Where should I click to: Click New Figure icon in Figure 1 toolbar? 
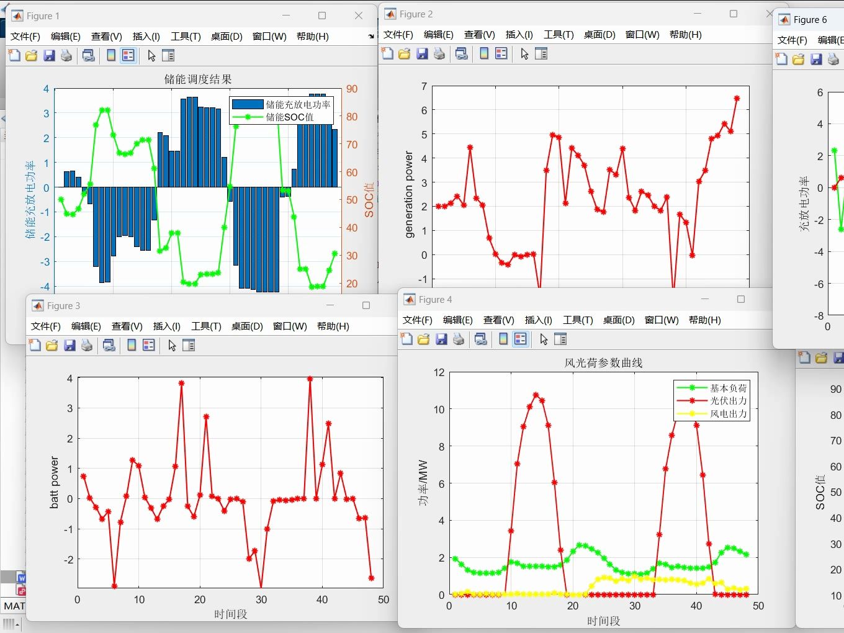(14, 55)
